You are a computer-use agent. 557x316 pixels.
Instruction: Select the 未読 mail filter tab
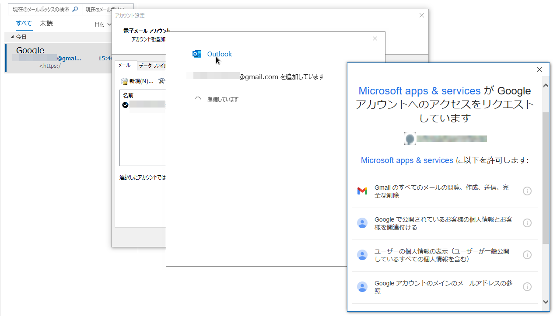tap(46, 24)
